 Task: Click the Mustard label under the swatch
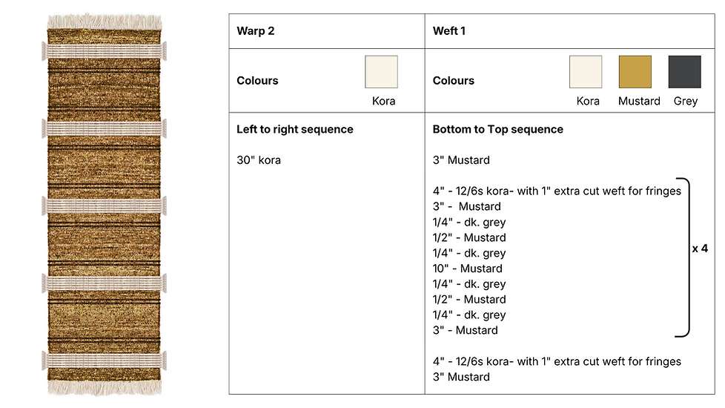639,101
